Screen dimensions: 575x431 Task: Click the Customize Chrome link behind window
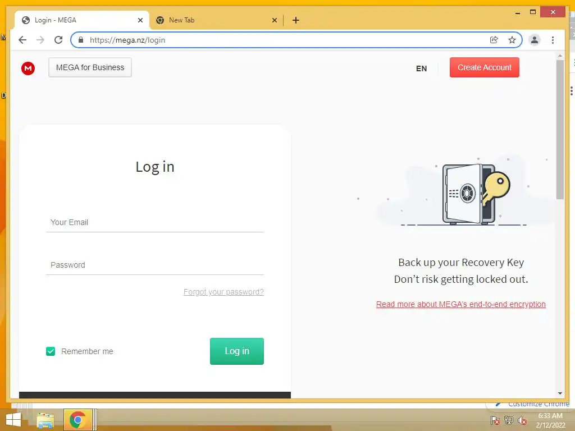(x=539, y=404)
